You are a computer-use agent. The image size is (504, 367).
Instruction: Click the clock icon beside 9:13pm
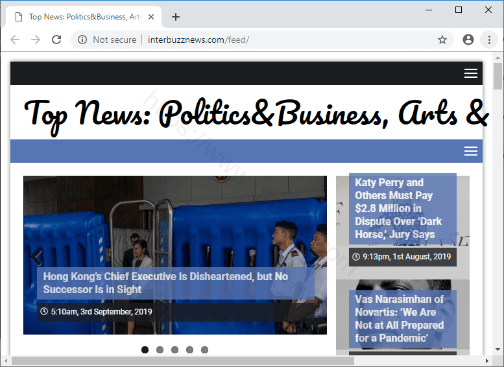(356, 257)
